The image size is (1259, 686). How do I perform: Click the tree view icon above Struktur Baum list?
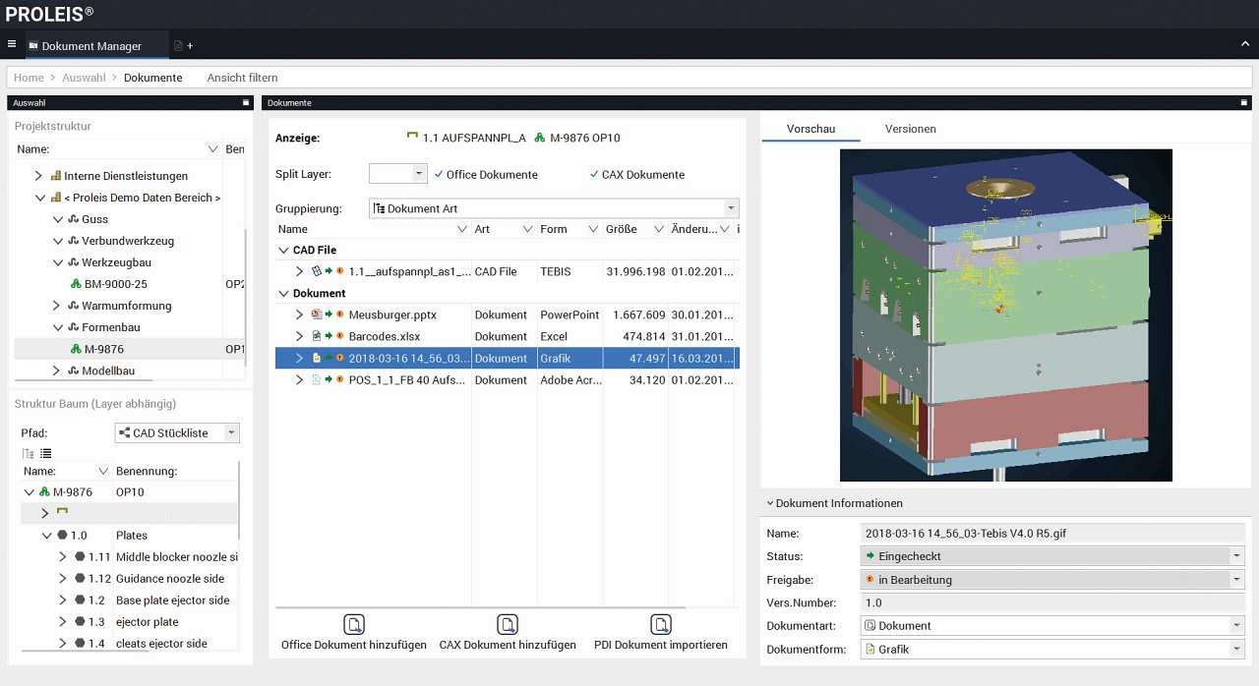coord(28,453)
